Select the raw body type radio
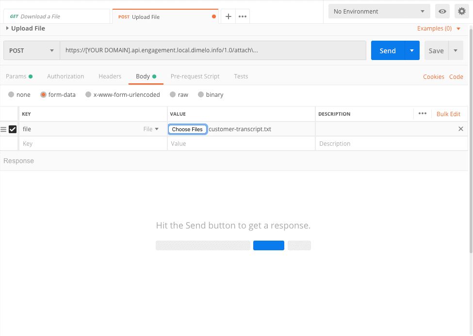 [x=173, y=95]
